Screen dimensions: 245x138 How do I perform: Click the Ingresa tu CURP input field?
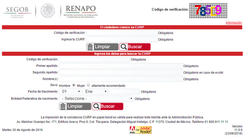(x=122, y=39)
